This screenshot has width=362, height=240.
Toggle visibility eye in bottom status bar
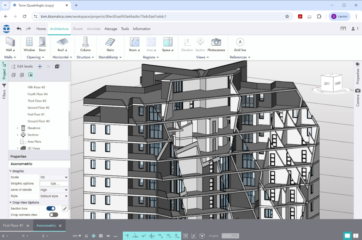click(108, 235)
